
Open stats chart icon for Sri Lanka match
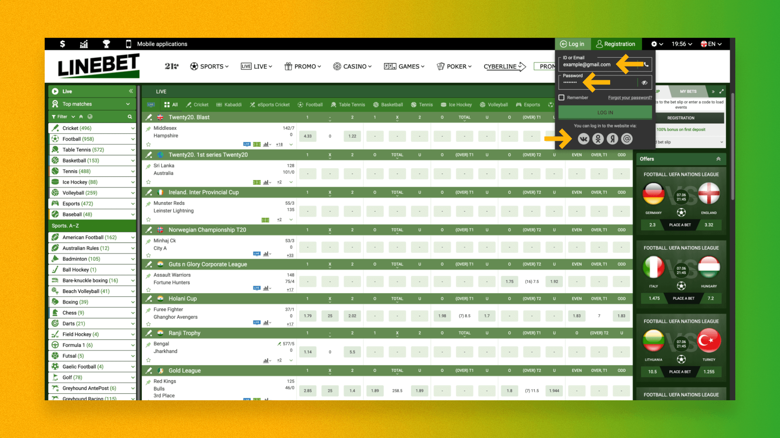(x=266, y=182)
